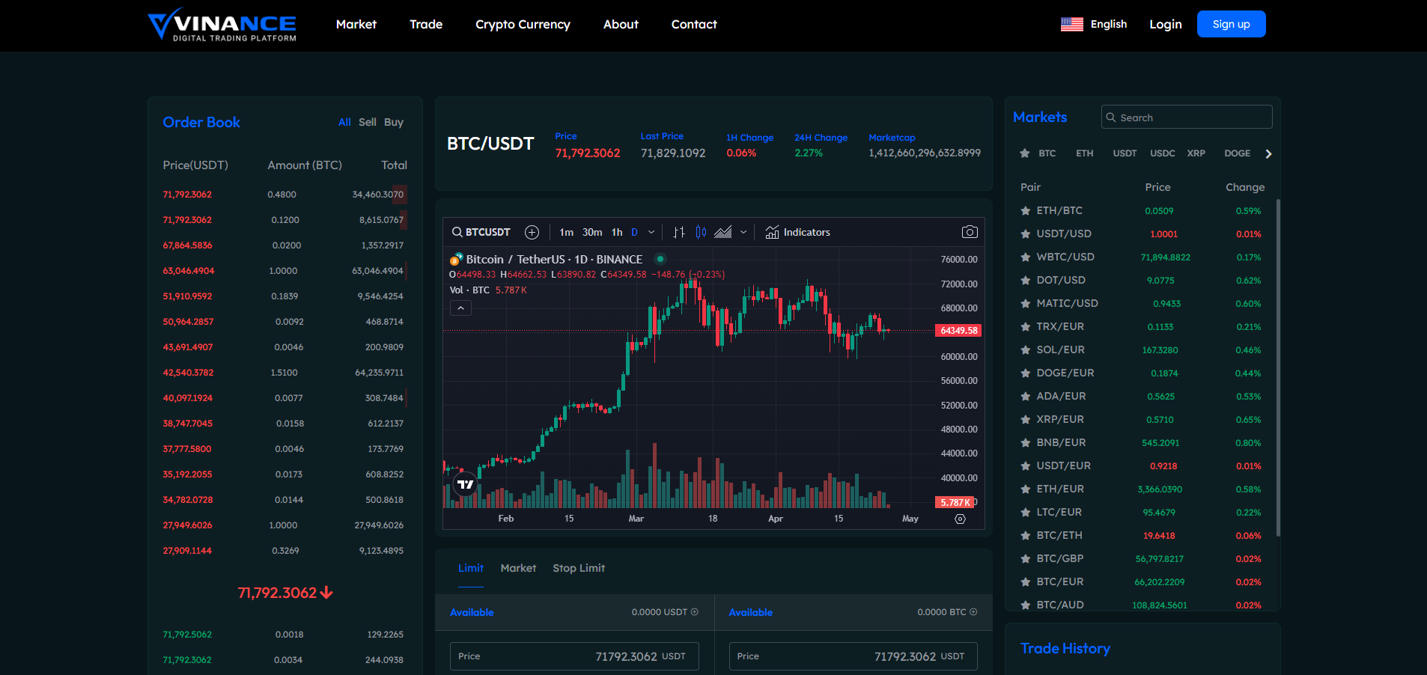Open the Indicators panel
This screenshot has height=675, width=1427.
tap(798, 232)
